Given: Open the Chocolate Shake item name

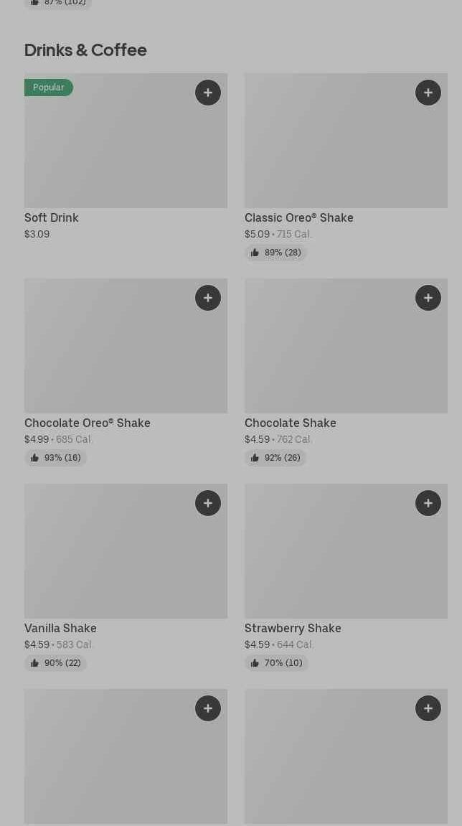Looking at the screenshot, I should [291, 423].
